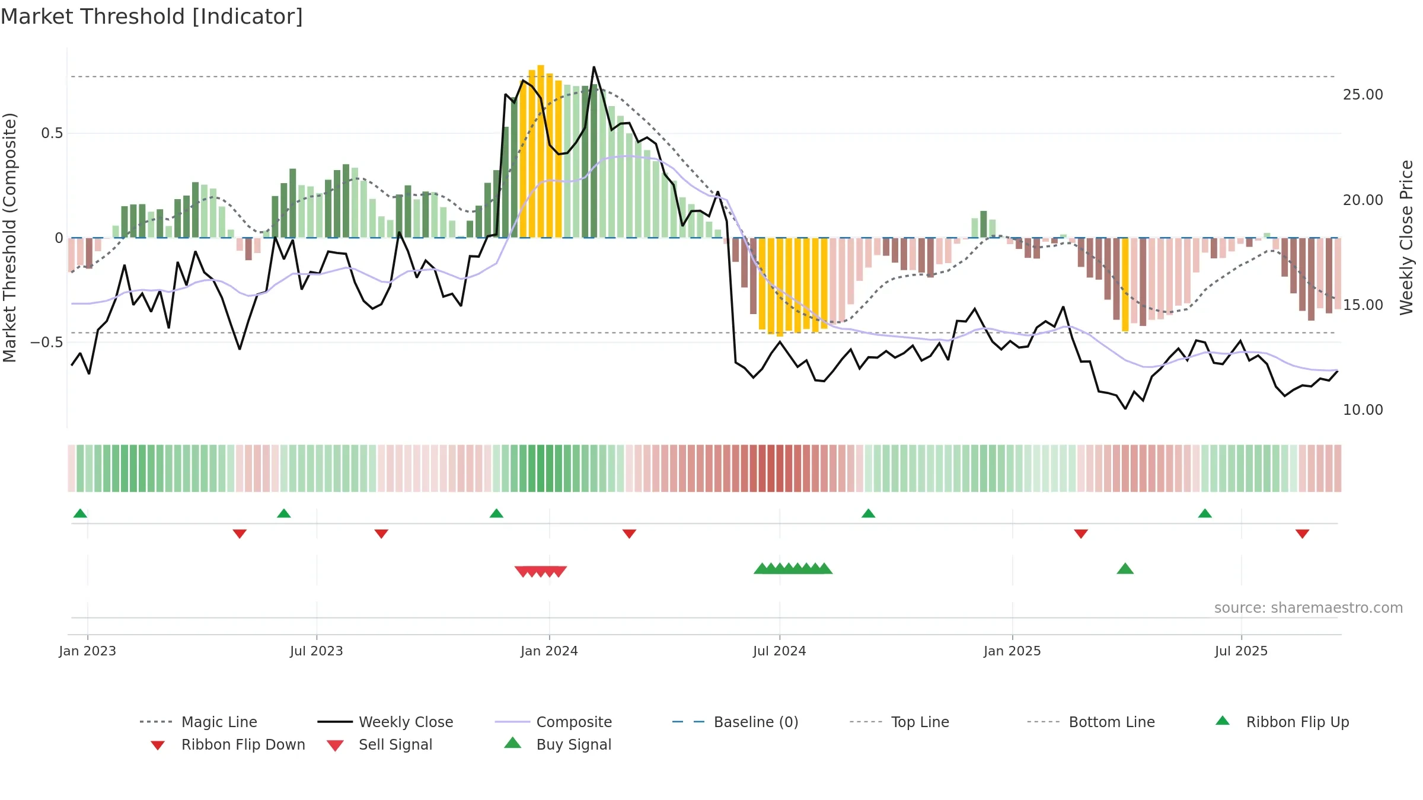Screen dimensions: 1423x800
Task: Click the ribbon flip down marker near Feb 2025
Action: click(1081, 534)
